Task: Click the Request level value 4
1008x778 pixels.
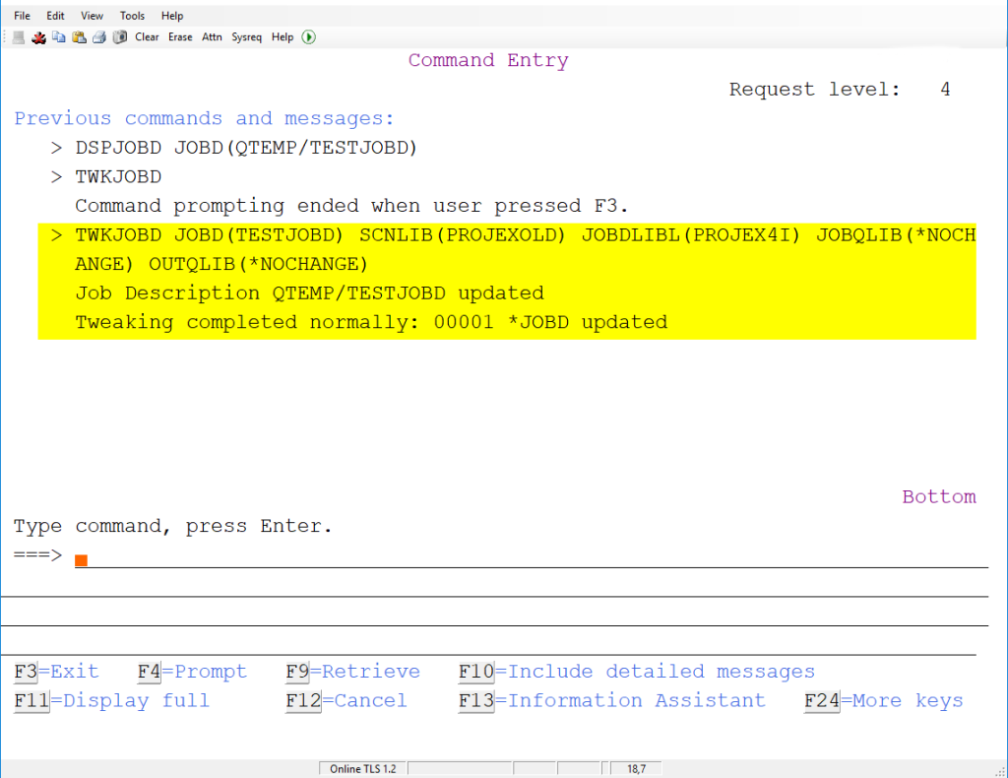Action: click(x=945, y=90)
